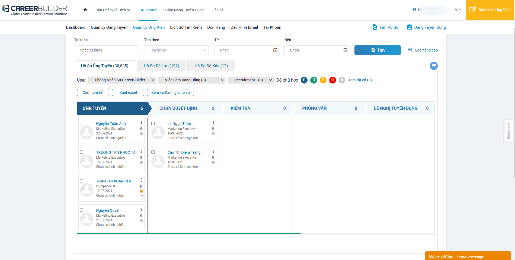Screen dimensions: 515x260
Task: Switch to Hồ Sơ Đã Lưu (192) tab
Action: coord(161,66)
